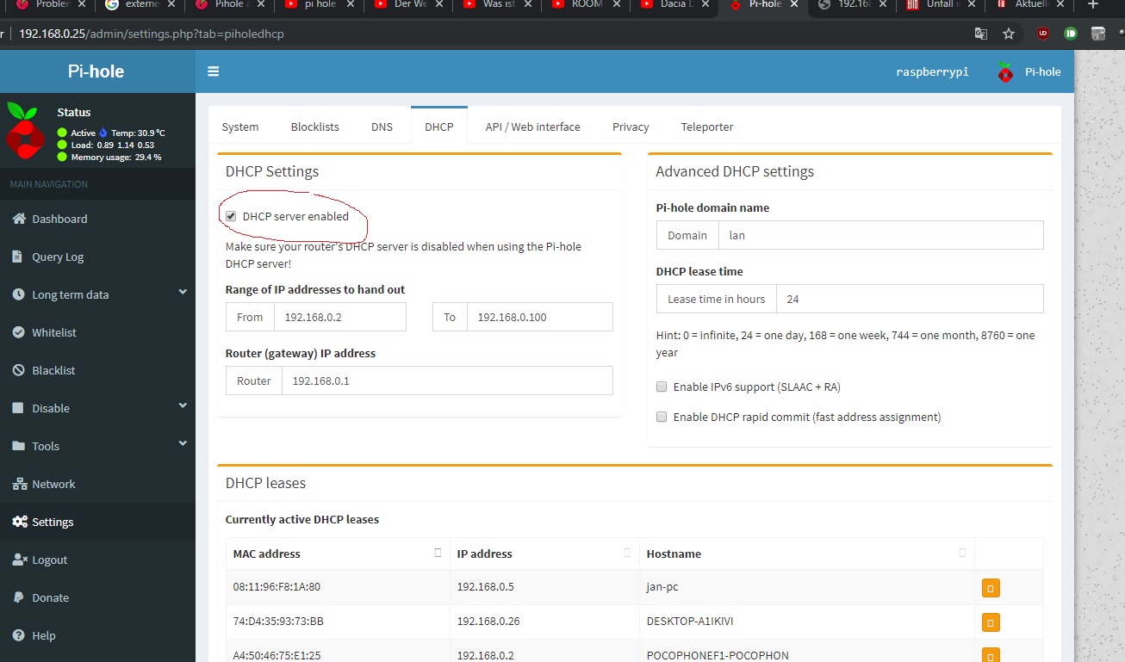Switch to the Google 'externe' browser tab
This screenshot has height=662, width=1125.
tap(141, 4)
